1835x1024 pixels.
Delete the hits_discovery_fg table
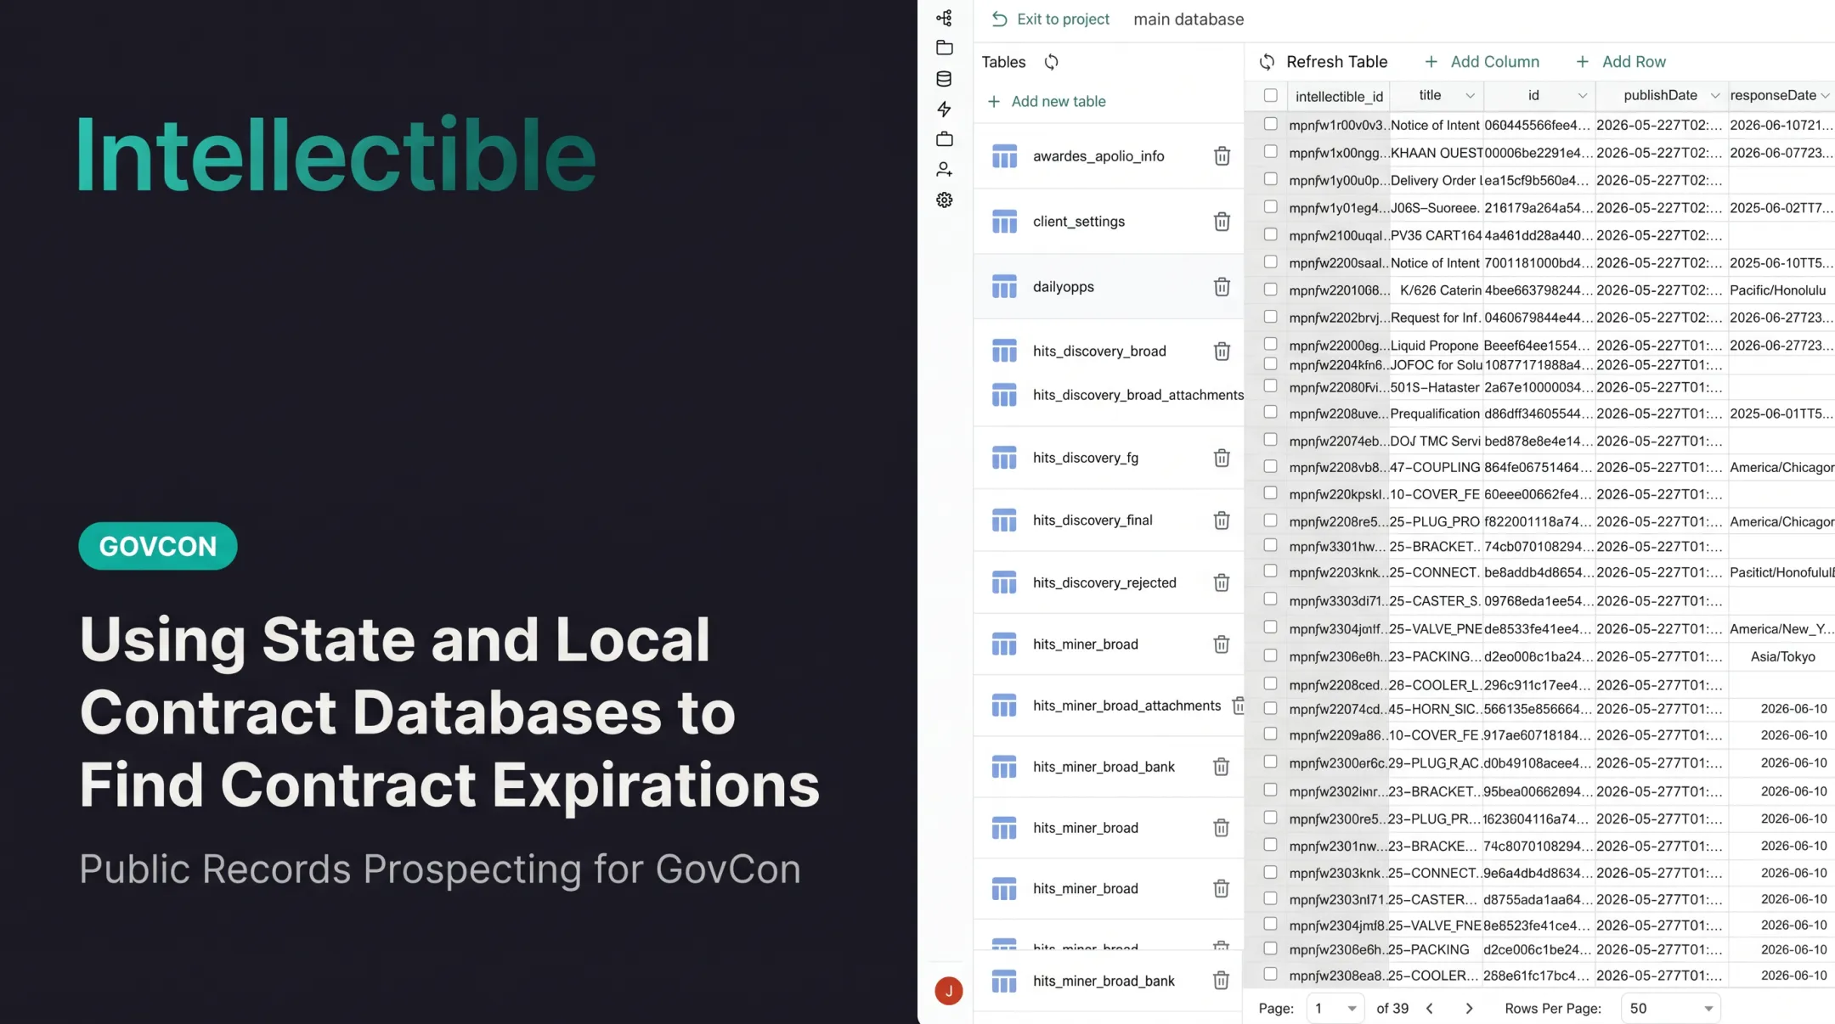click(x=1222, y=458)
